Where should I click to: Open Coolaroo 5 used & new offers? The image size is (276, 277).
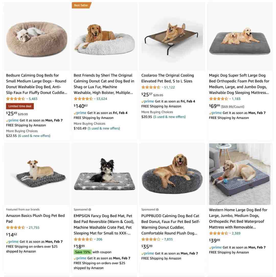(169, 117)
